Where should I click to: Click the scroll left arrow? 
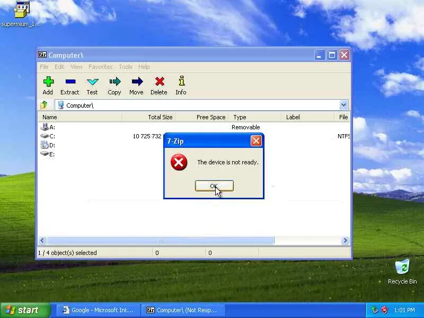click(x=42, y=240)
